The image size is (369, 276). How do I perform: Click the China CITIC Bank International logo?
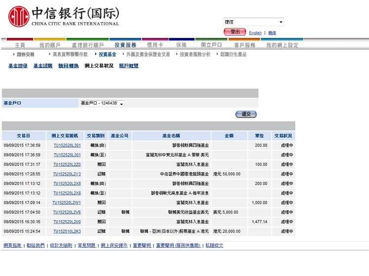(x=64, y=16)
